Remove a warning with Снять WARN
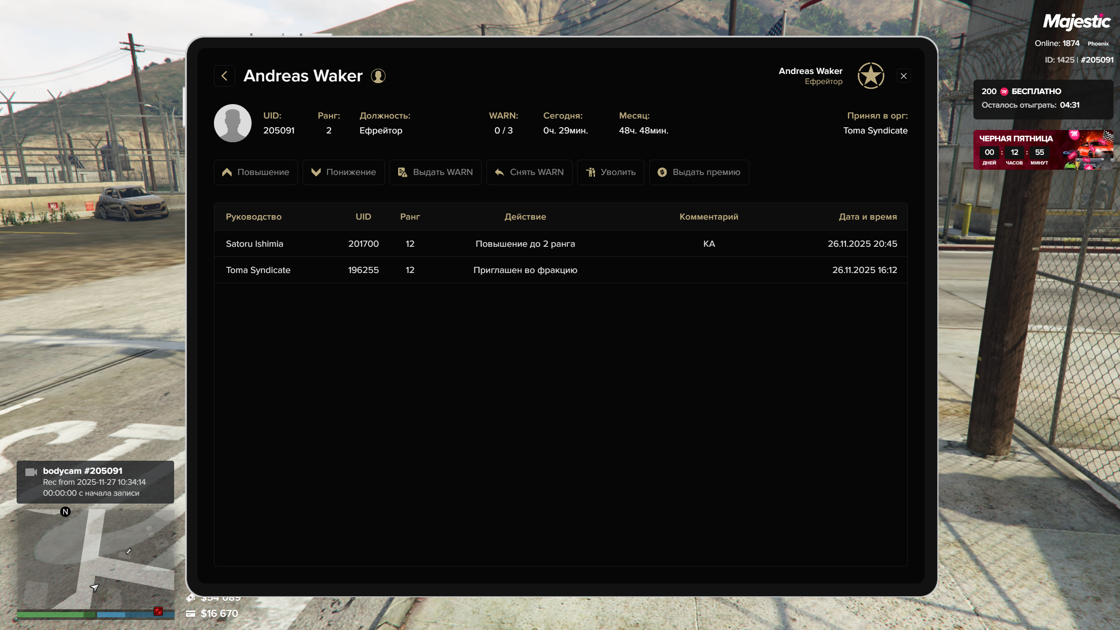Image resolution: width=1120 pixels, height=630 pixels. [529, 172]
